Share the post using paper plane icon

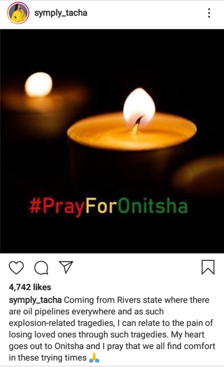point(66,267)
